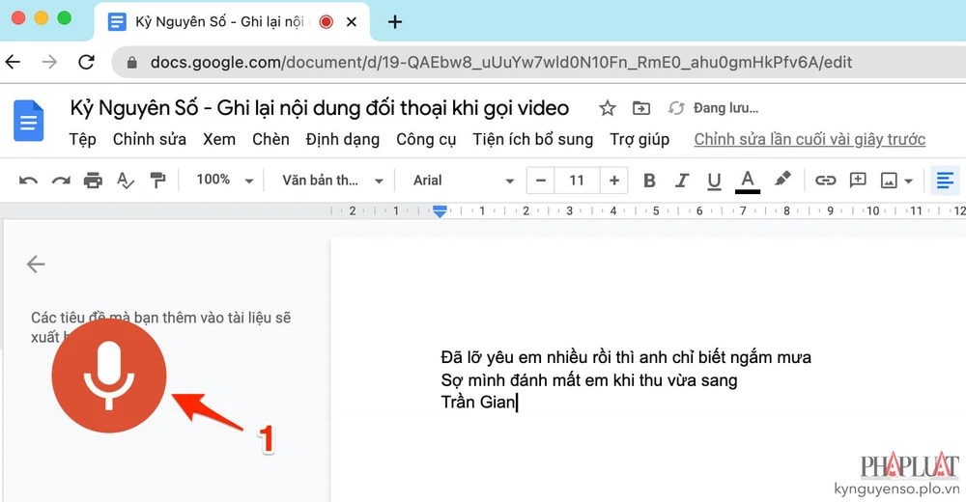966x502 pixels.
Task: Toggle bold formatting
Action: pos(649,181)
